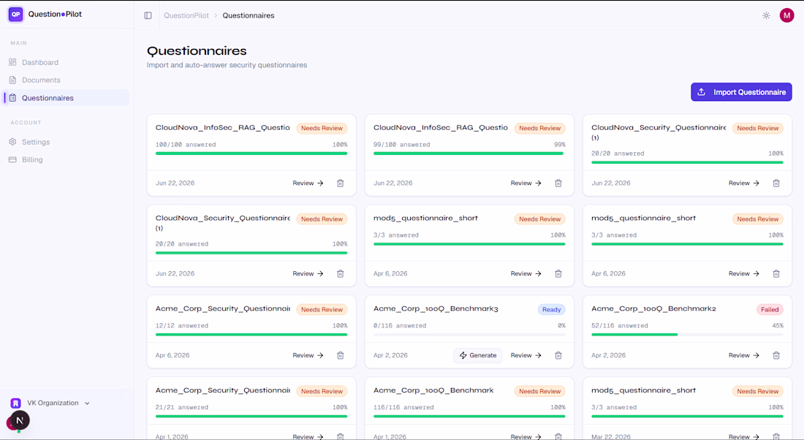The height and width of the screenshot is (440, 804).
Task: Review the failed Acme_Corp_100Q_Benchmark2 questionnaire
Action: [x=743, y=355]
